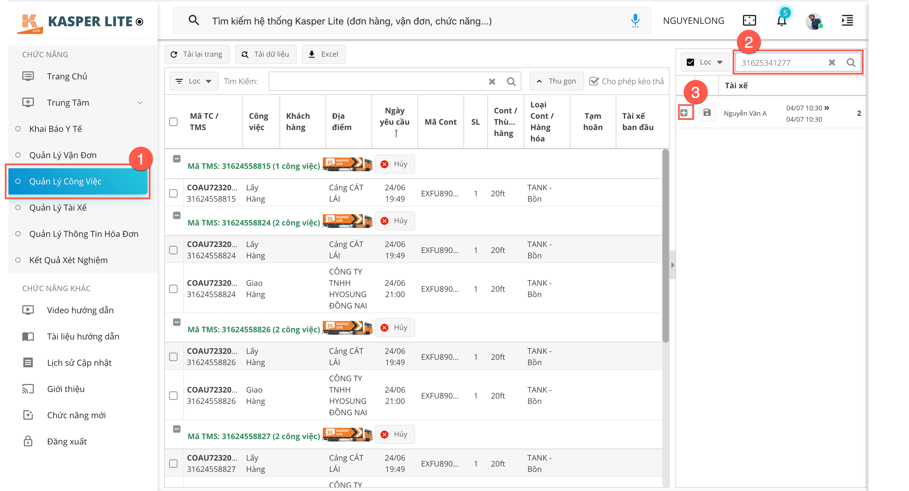This screenshot has height=491, width=909.
Task: Click the magnifier in Tìm Kiếm field
Action: point(511,82)
